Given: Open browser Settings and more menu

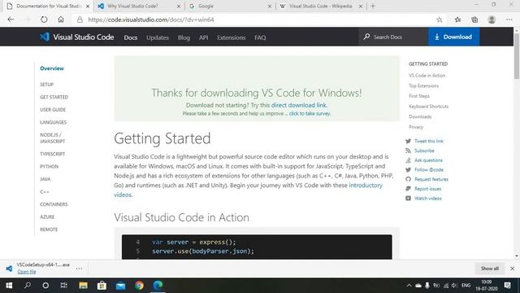Looking at the screenshot, I should (509, 20).
